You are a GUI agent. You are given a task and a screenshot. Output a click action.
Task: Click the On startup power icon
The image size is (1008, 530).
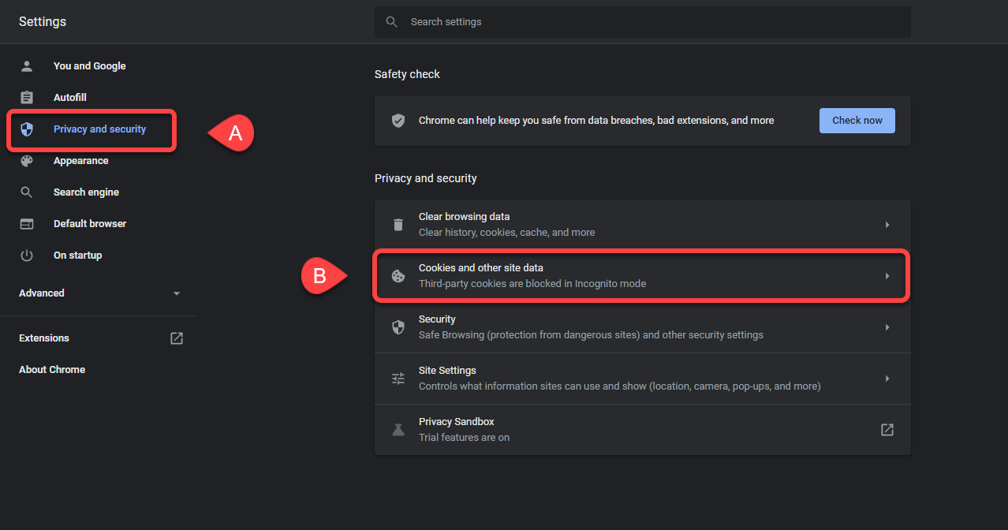27,256
